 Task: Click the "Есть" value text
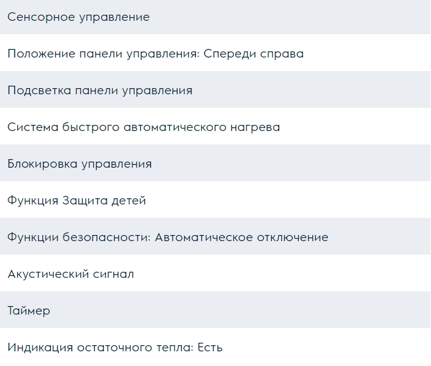(210, 348)
